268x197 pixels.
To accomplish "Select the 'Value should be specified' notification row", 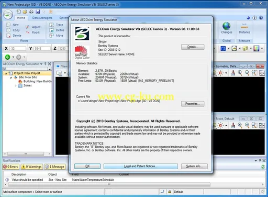I will pos(134,180).
